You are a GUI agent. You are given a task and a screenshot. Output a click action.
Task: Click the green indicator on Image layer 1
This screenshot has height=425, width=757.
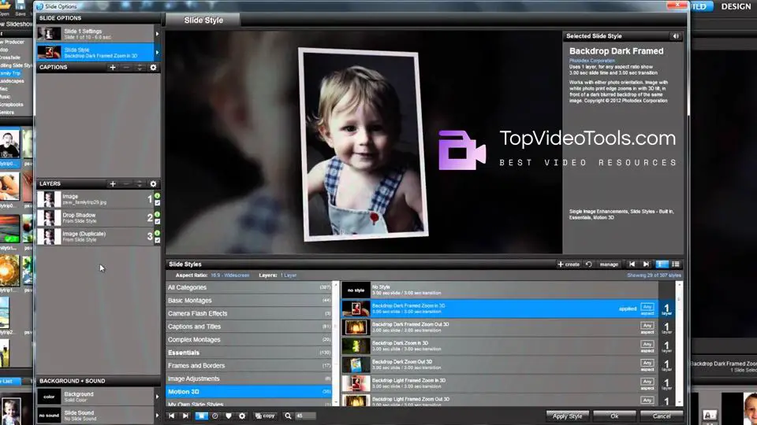click(157, 196)
